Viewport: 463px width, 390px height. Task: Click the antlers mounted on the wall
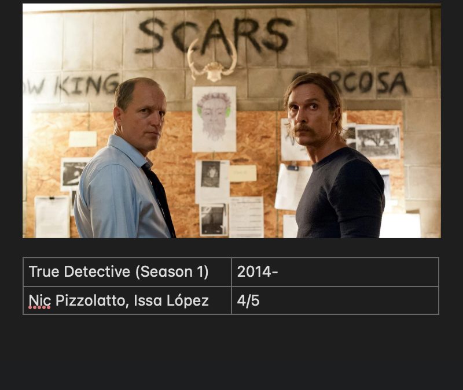point(212,61)
